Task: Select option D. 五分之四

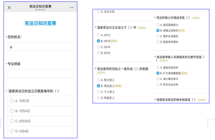Action: point(99,12)
